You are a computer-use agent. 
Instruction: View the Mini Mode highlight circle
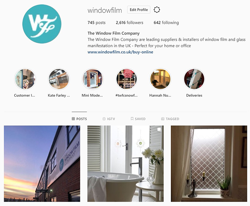93,79
